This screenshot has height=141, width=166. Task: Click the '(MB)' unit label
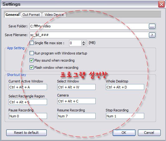coord(92,43)
